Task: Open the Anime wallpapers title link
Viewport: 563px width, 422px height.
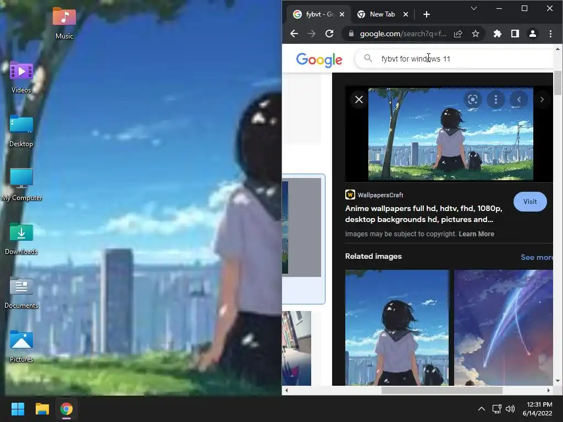Action: (423, 214)
